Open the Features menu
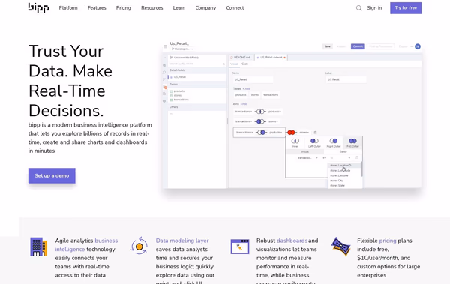Screen dimensions: 450x284 (97, 8)
